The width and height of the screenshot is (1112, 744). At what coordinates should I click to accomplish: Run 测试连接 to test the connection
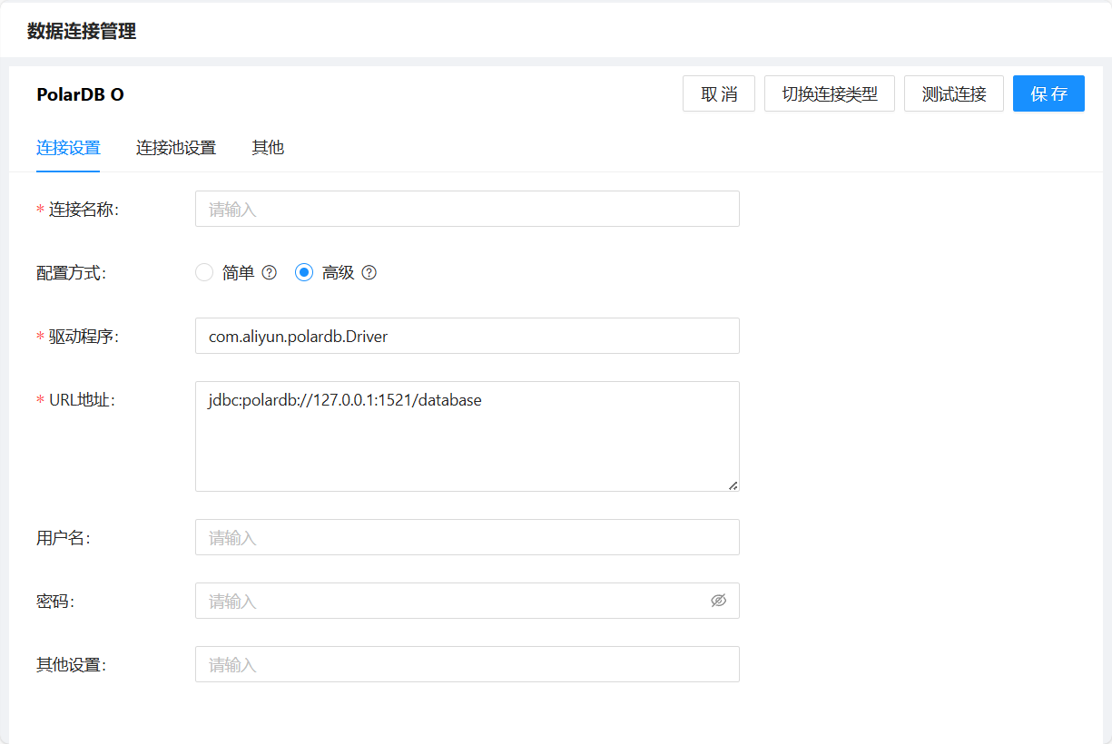[953, 93]
